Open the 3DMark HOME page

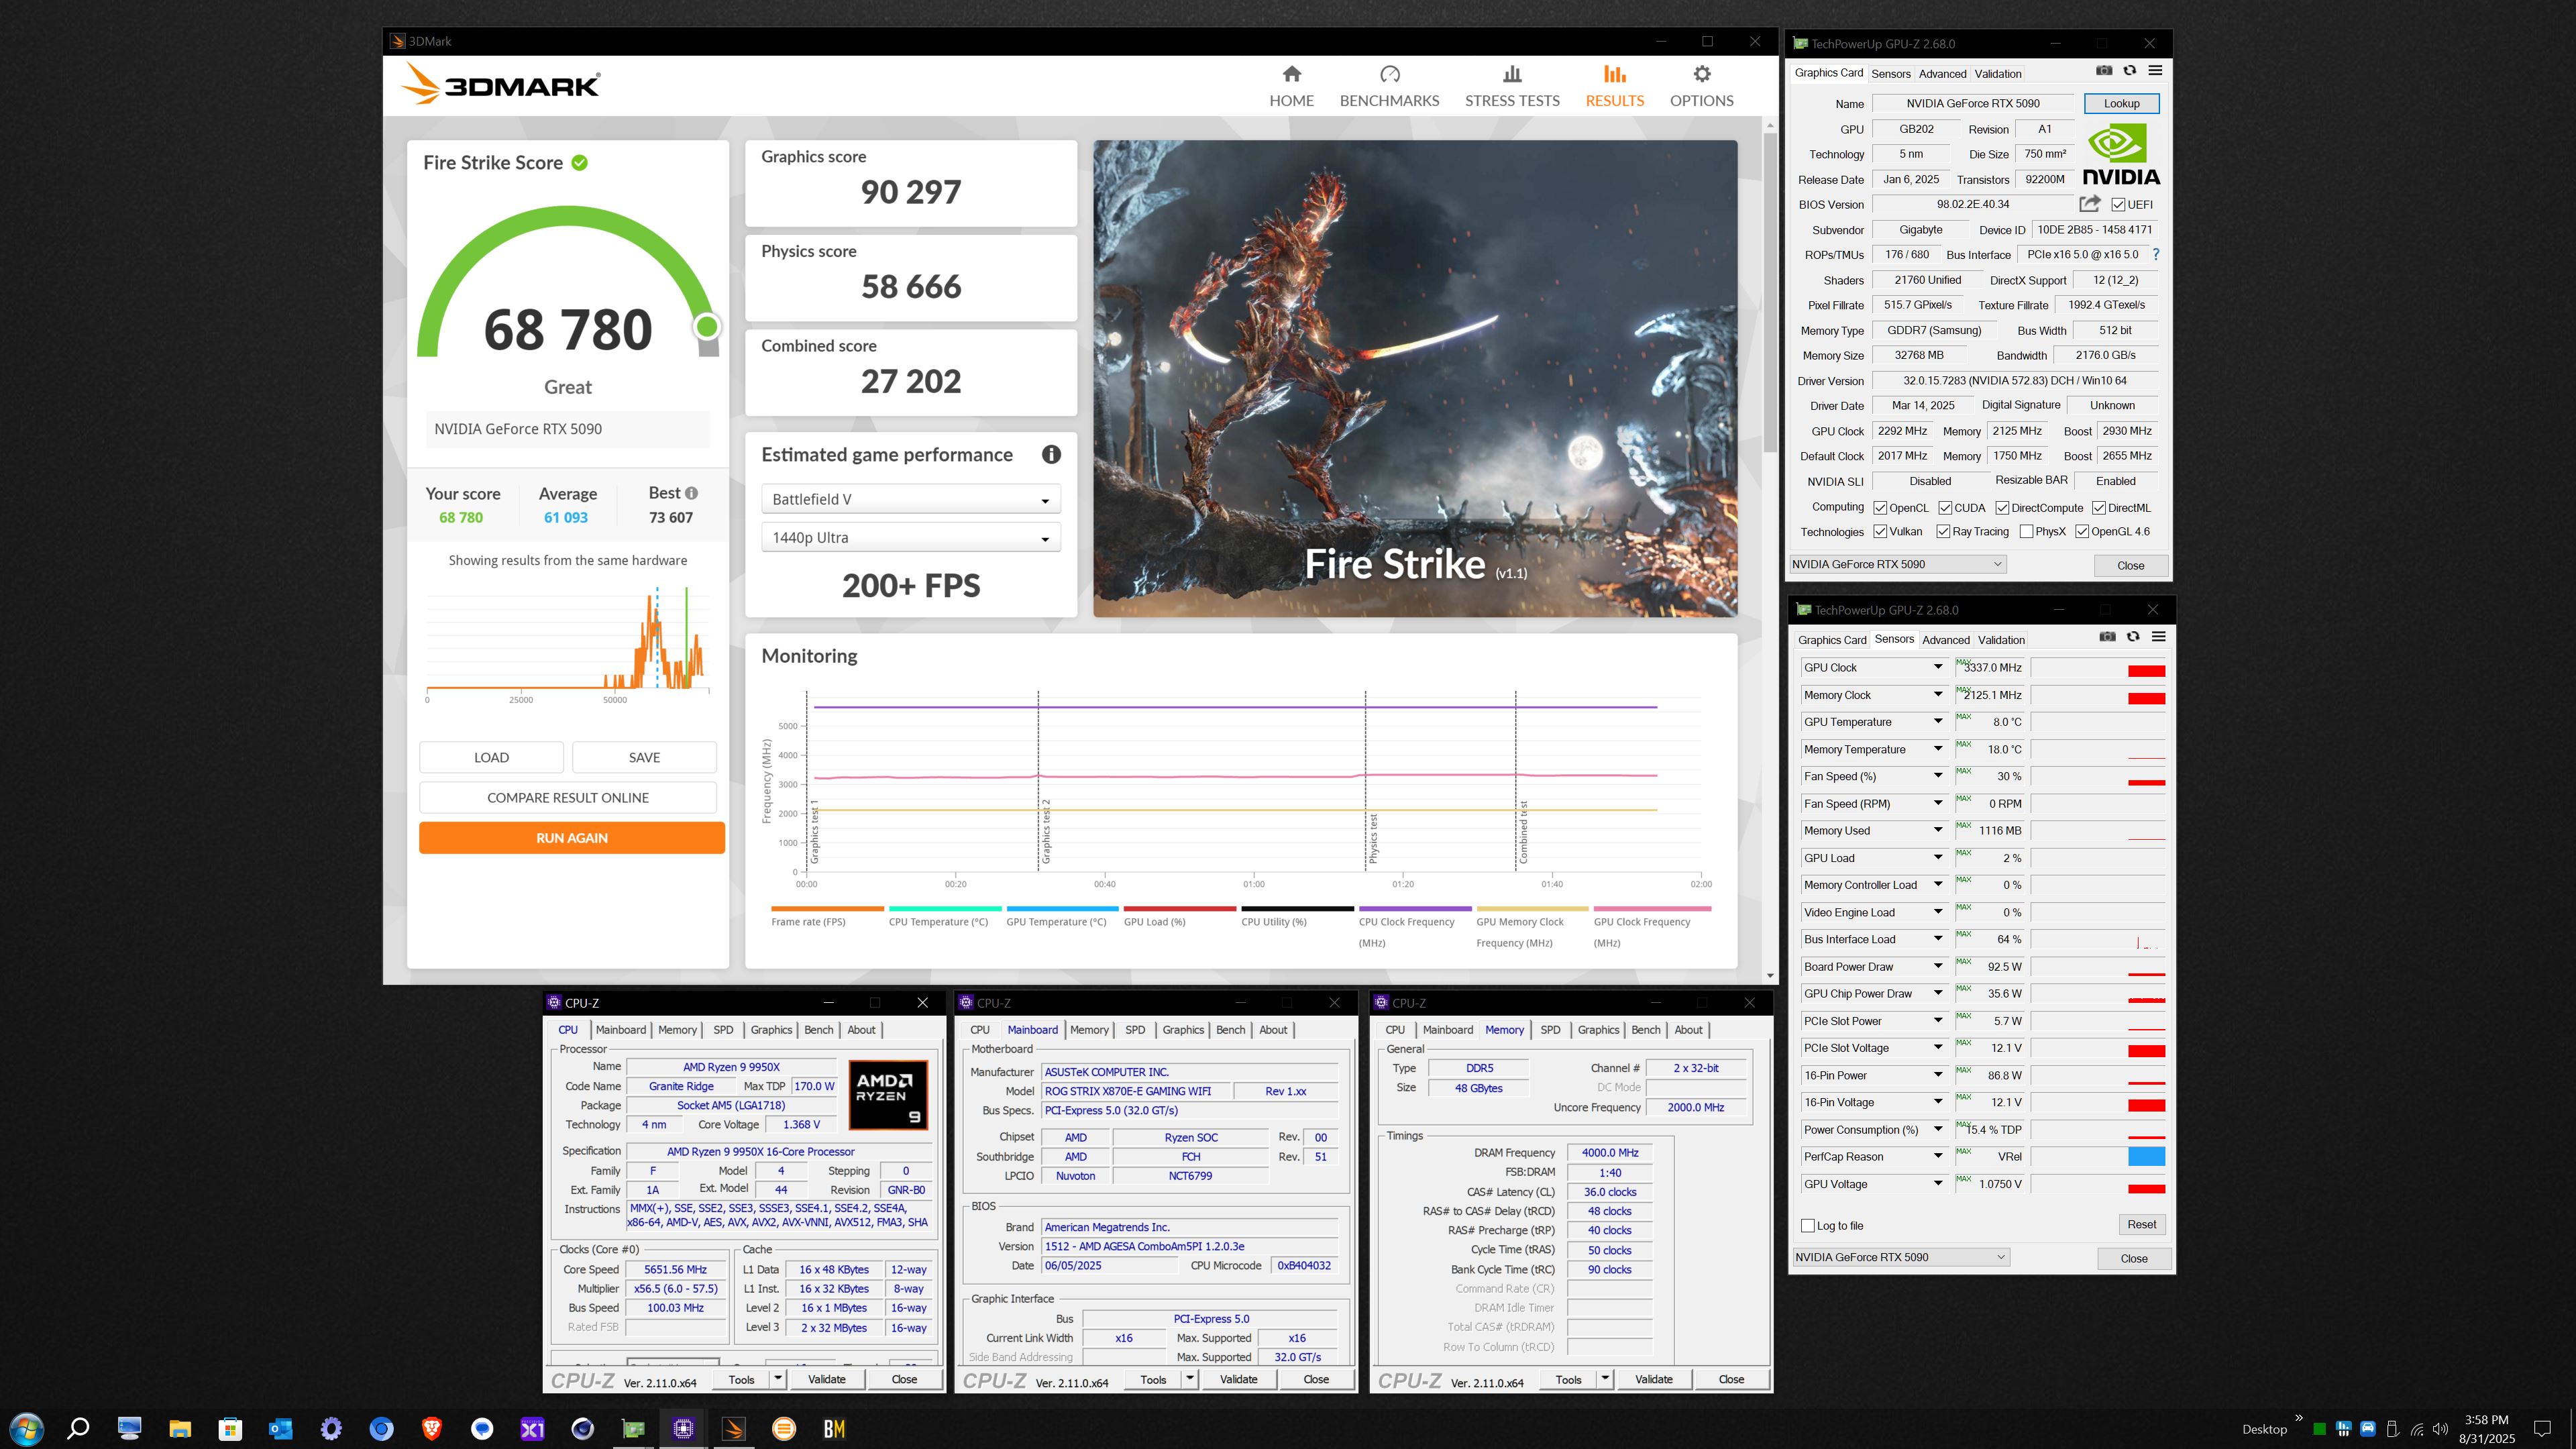pyautogui.click(x=1291, y=87)
